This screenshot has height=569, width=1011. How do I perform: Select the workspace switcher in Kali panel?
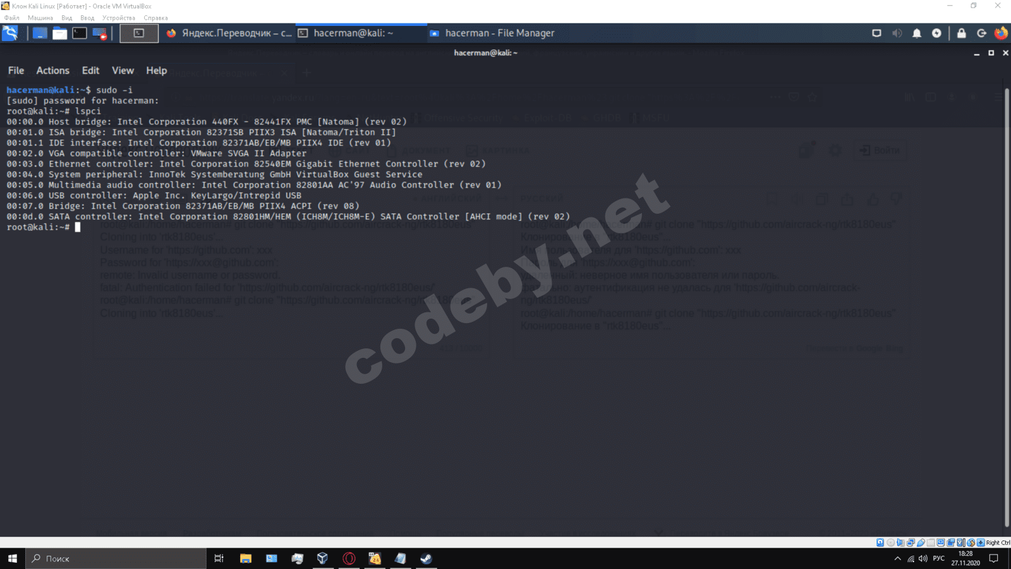click(139, 33)
